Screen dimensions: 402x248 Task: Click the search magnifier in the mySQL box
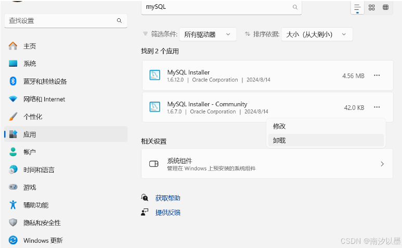295,7
